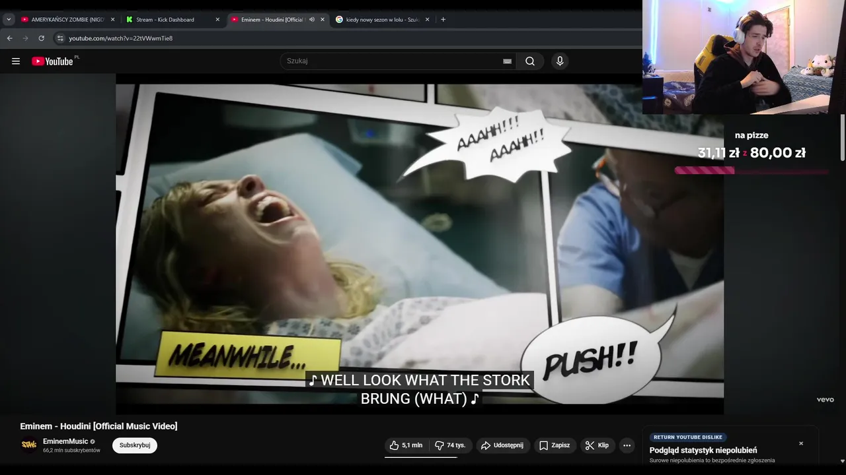This screenshot has width=846, height=475.
Task: Click the search magnifier button
Action: pos(530,61)
